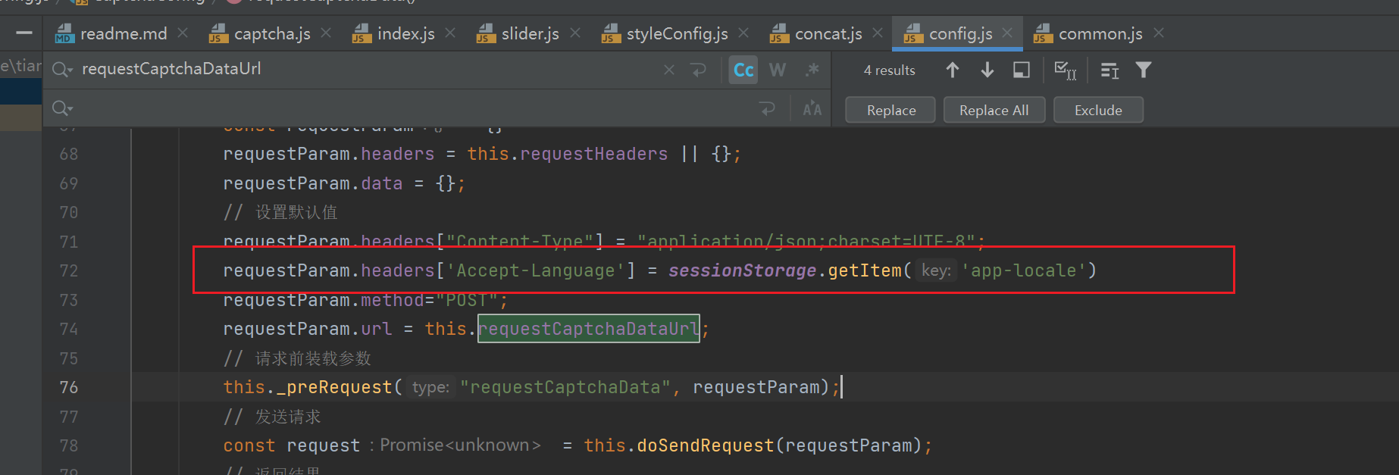Screen dimensions: 1399x475
Task: Open the slider.js tab
Action: 518,34
